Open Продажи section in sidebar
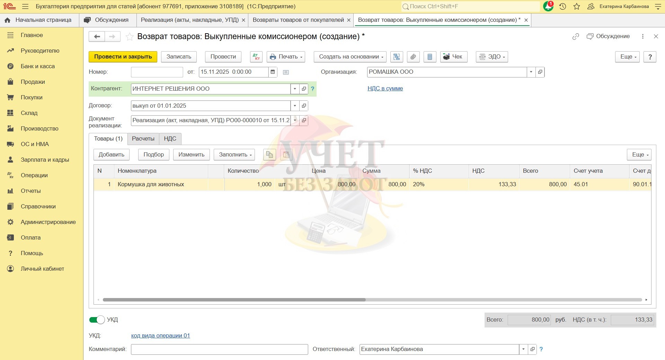Viewport: 665px width, 360px height. click(x=33, y=82)
